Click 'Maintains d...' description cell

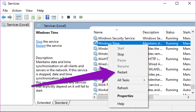click(153, 43)
